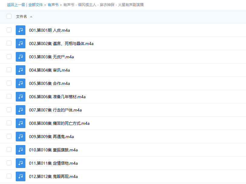
Task: Select the audio file icon for 005.第005集 合作.m4a
Action: (x=21, y=83)
